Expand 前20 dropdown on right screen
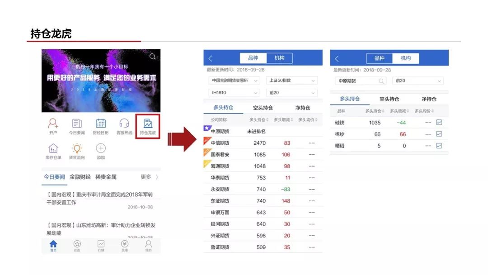This screenshot has width=488, height=275. coord(418,81)
